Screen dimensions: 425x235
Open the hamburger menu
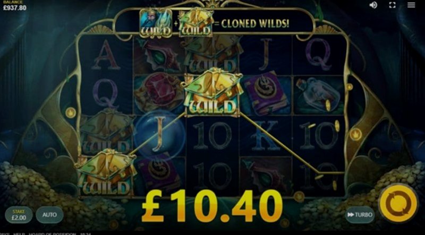tap(411, 5)
